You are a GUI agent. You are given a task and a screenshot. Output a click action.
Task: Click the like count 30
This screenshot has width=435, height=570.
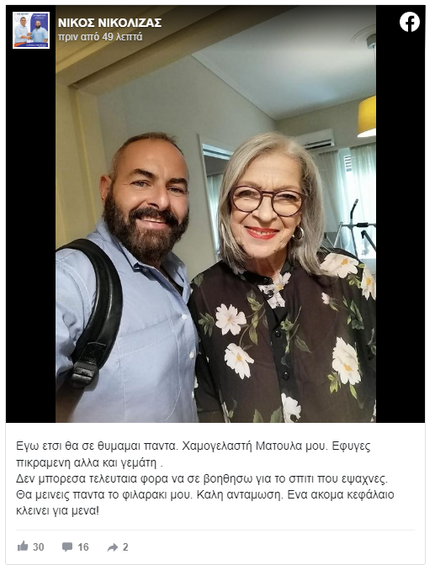click(x=39, y=546)
